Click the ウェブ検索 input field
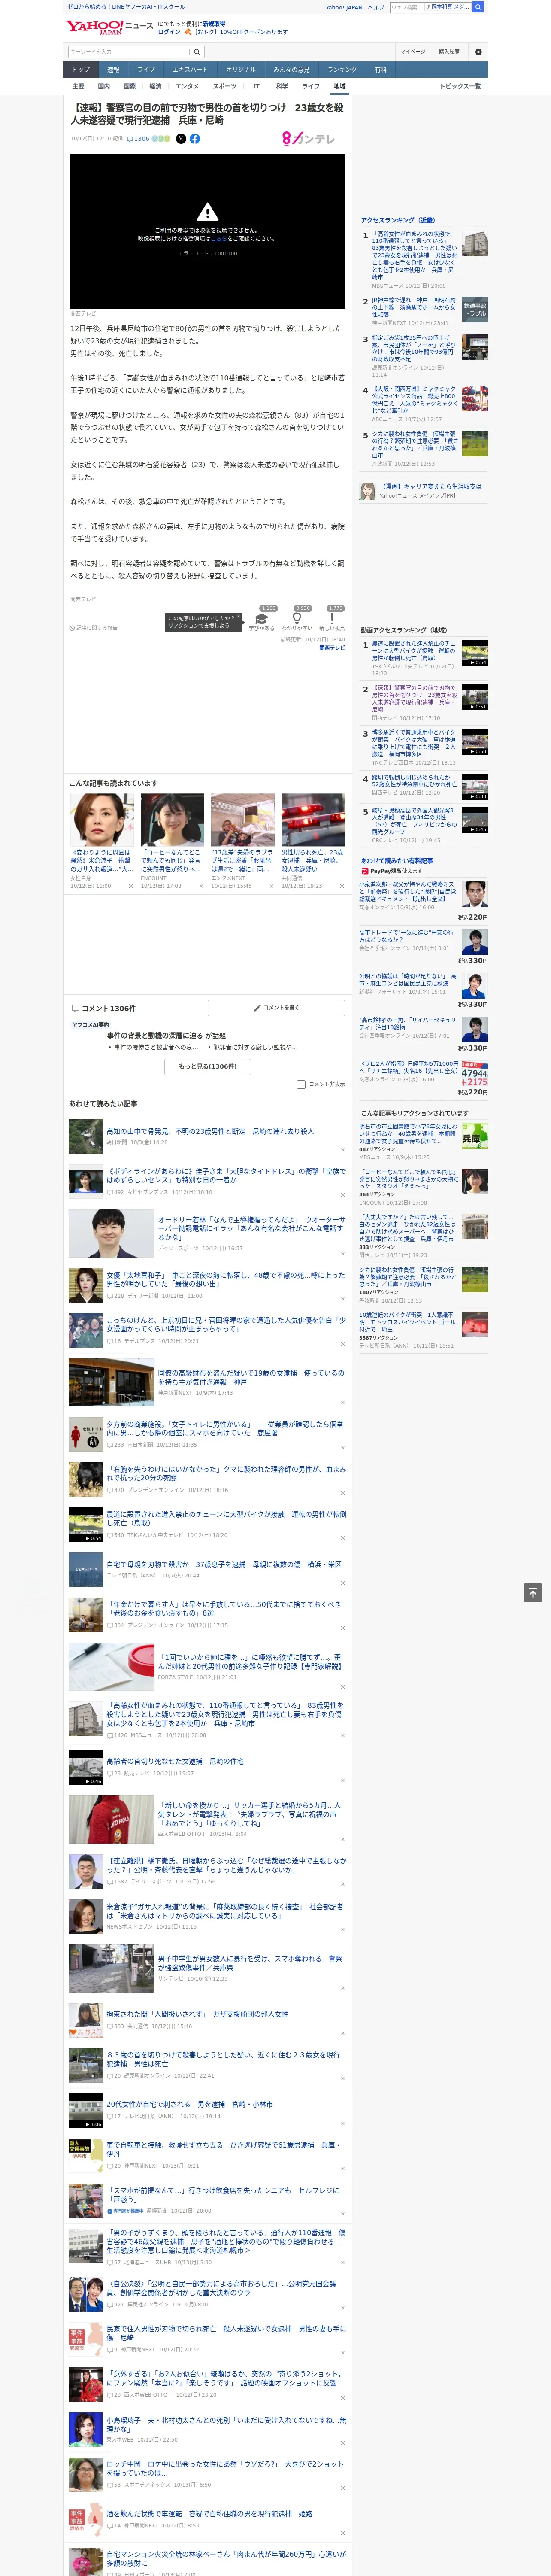This screenshot has width=551, height=2576. tap(406, 7)
